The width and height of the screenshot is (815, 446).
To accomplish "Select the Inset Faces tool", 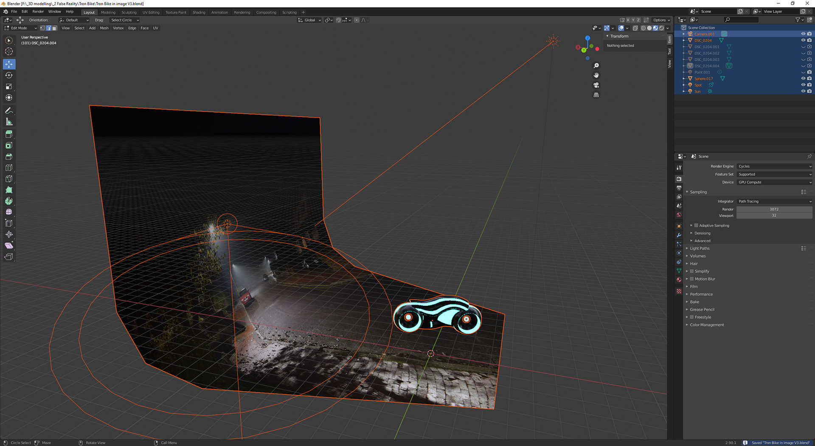I will point(9,146).
